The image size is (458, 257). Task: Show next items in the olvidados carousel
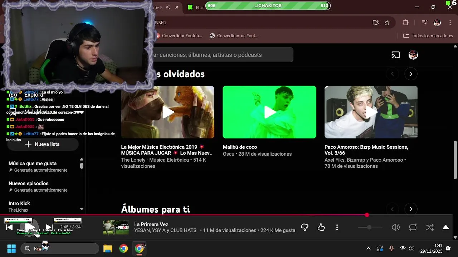(x=411, y=74)
